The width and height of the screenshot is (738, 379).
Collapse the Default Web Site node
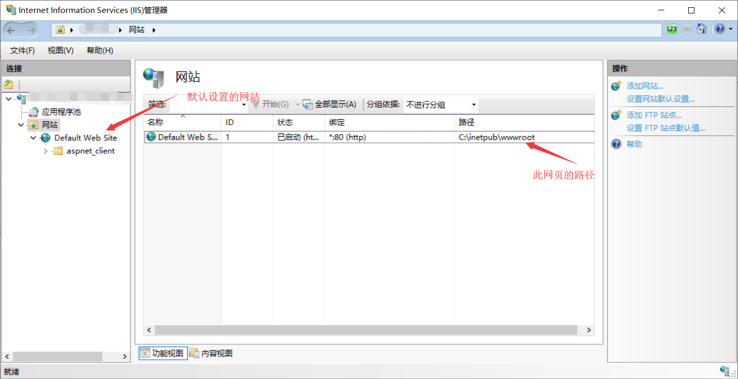click(33, 138)
